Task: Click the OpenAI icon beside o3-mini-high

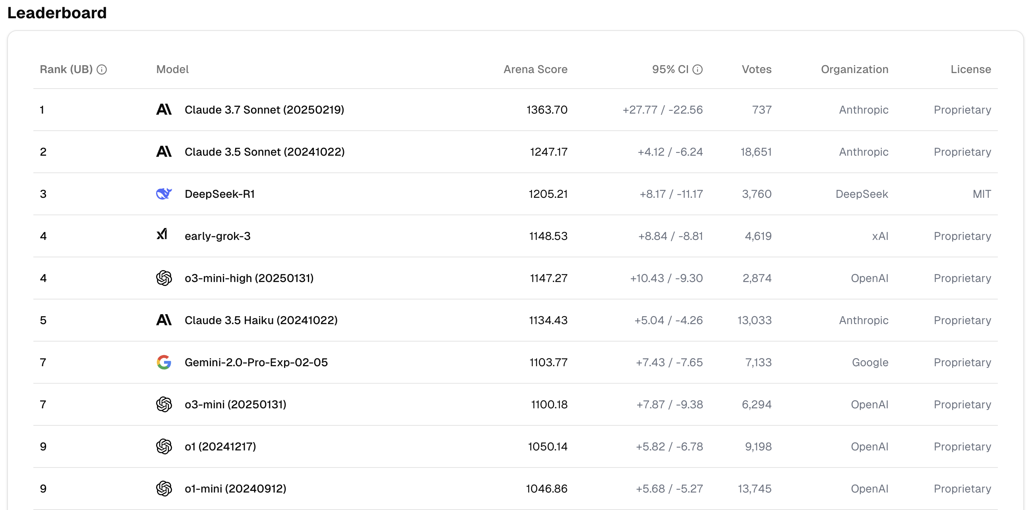Action: coord(164,278)
